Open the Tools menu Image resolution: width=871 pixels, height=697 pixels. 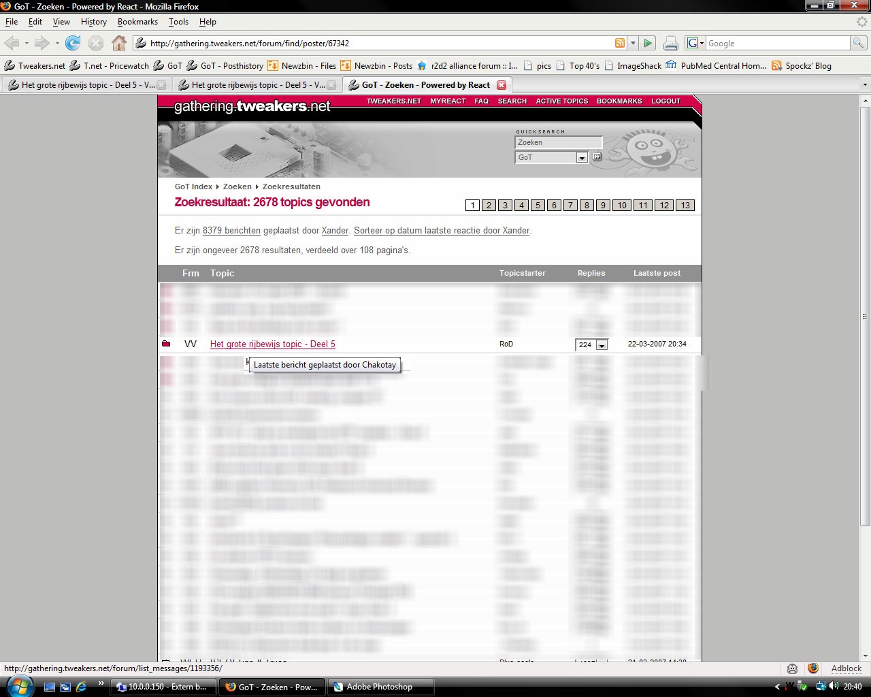[178, 22]
